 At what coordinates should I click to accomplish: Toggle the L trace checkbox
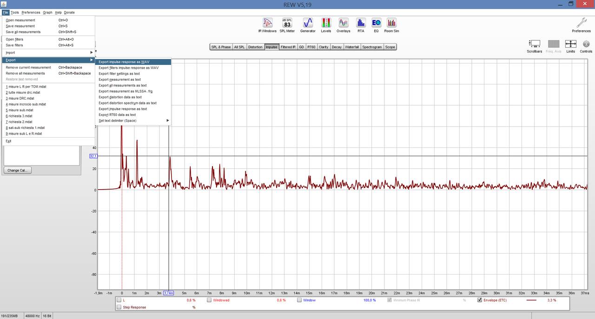pos(119,300)
